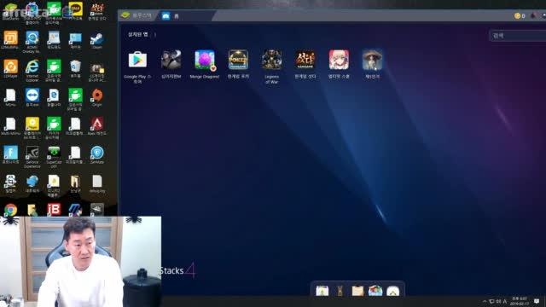Show hidden system tray icons
Viewport: 546px width, 307px height.
click(x=485, y=301)
